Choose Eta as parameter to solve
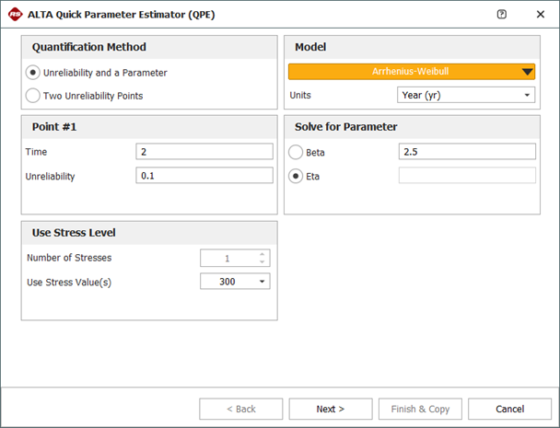The width and height of the screenshot is (560, 428). click(296, 176)
